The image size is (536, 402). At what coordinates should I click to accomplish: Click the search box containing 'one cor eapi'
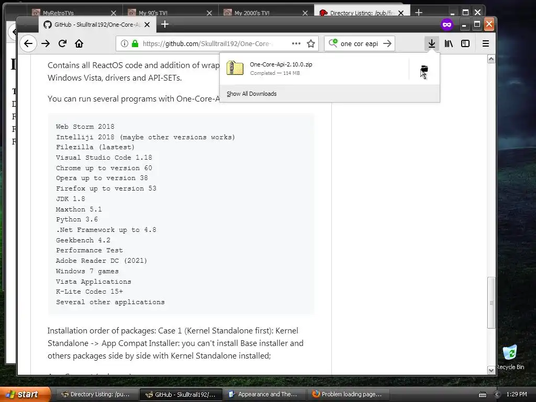359,43
